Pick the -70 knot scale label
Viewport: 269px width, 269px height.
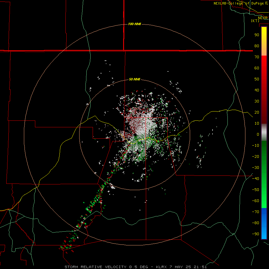coord(256,212)
